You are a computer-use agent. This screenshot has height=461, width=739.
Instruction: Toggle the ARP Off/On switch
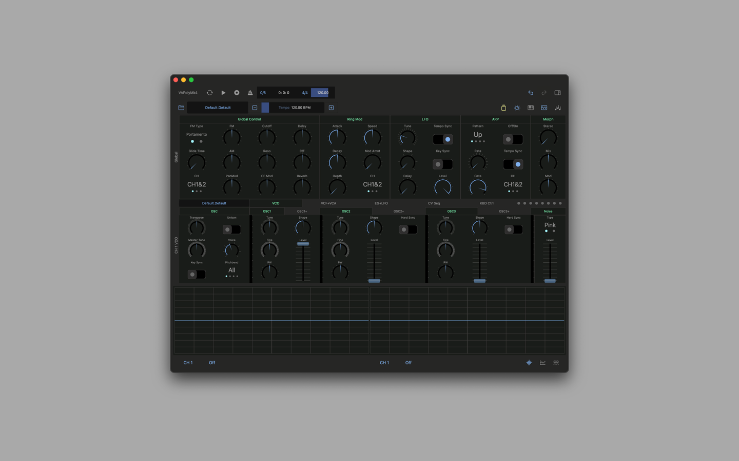513,139
